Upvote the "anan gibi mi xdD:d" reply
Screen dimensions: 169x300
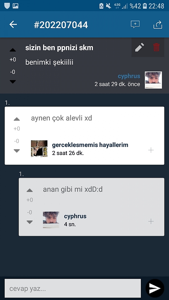point(29,190)
